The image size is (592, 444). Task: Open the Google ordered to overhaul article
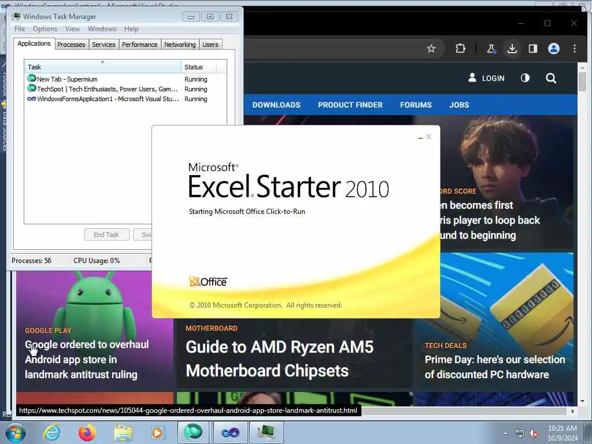pos(87,360)
